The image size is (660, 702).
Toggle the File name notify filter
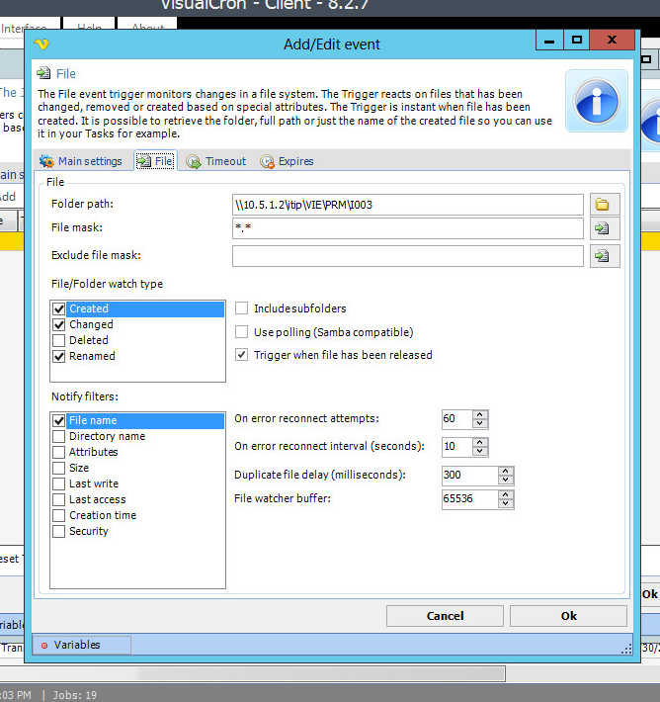59,420
